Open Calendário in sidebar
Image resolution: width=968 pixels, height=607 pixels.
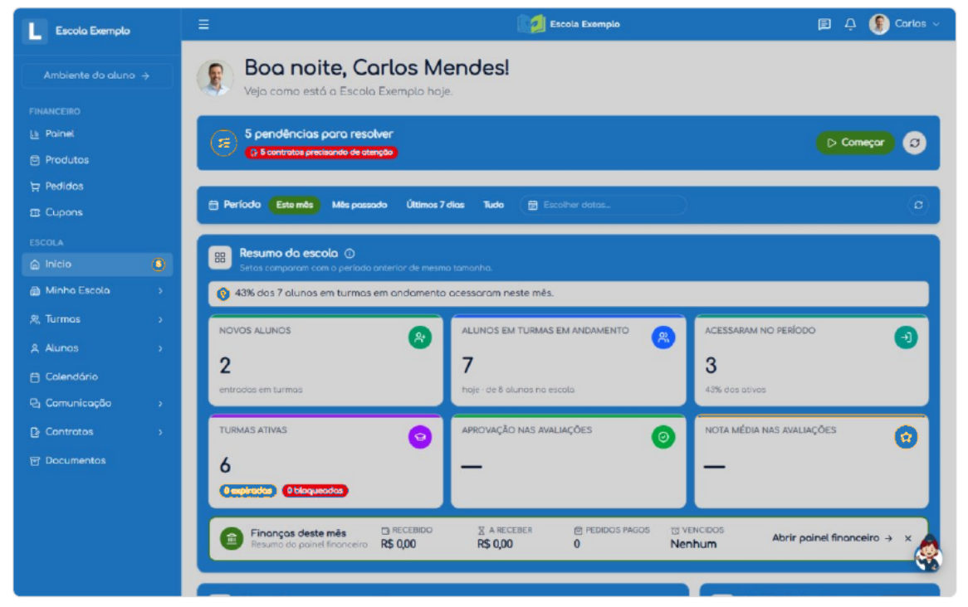97,376
